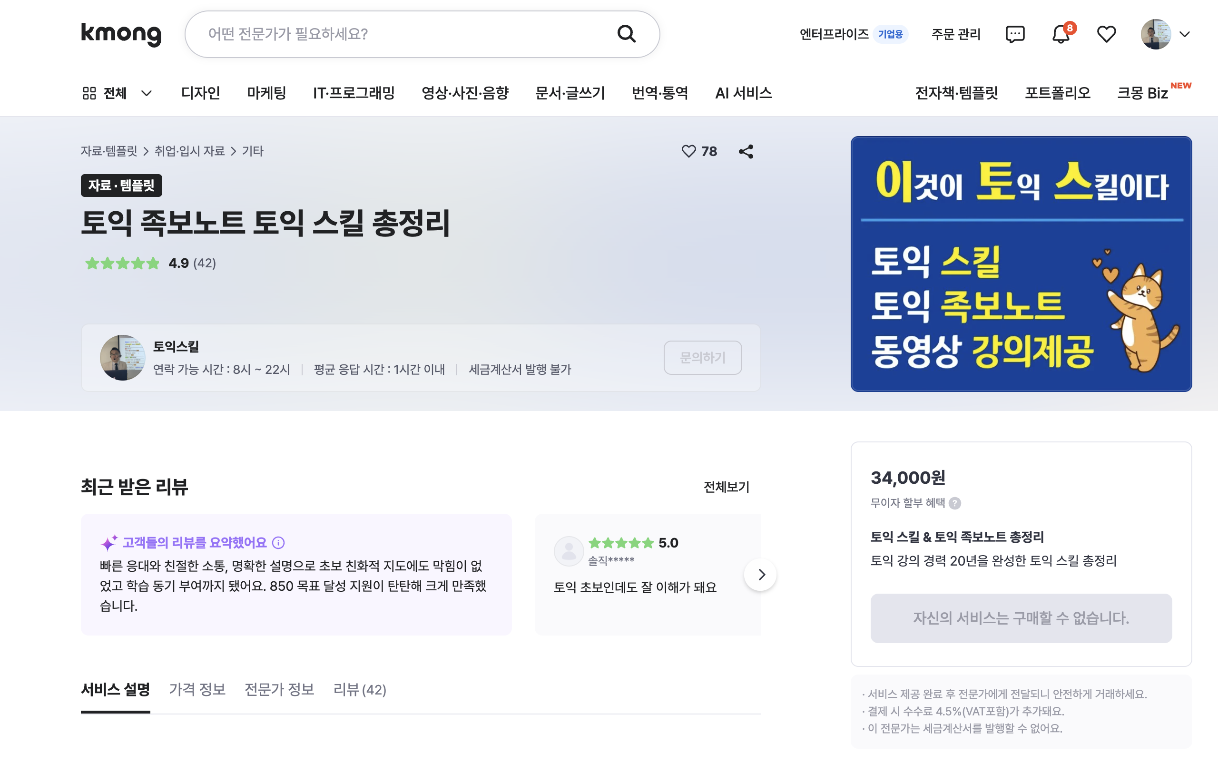Toggle the heart like button showing 78
This screenshot has height=763, width=1218.
point(689,151)
